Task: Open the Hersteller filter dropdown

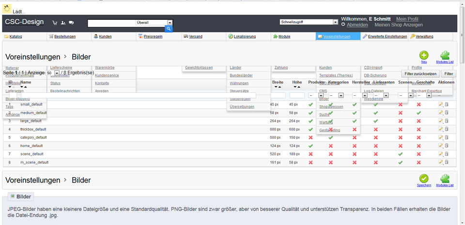Action: (360, 96)
